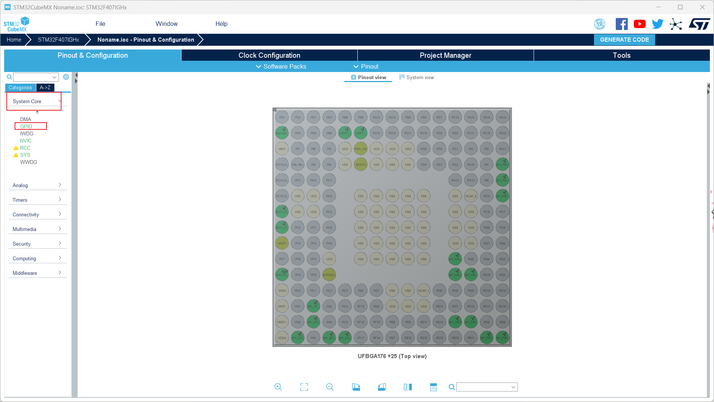The image size is (714, 402).
Task: Switch to Clock Configuration tab
Action: click(269, 55)
